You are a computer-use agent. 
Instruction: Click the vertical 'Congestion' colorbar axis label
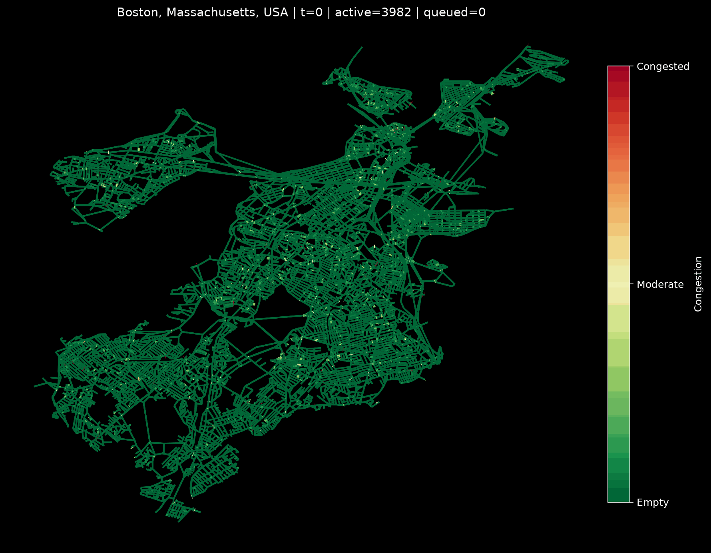click(698, 284)
